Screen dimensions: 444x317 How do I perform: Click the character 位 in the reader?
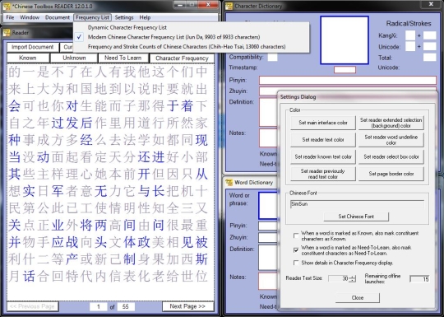(x=201, y=276)
